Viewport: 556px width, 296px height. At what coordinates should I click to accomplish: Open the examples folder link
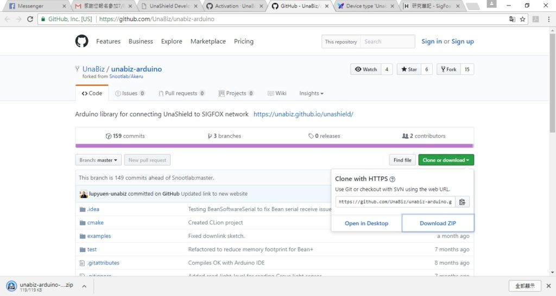(x=99, y=236)
